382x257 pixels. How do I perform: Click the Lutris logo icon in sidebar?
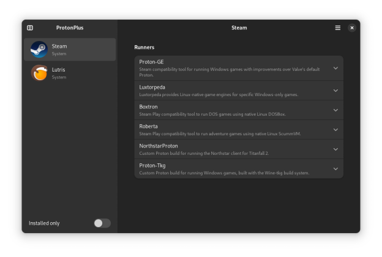[x=39, y=73]
